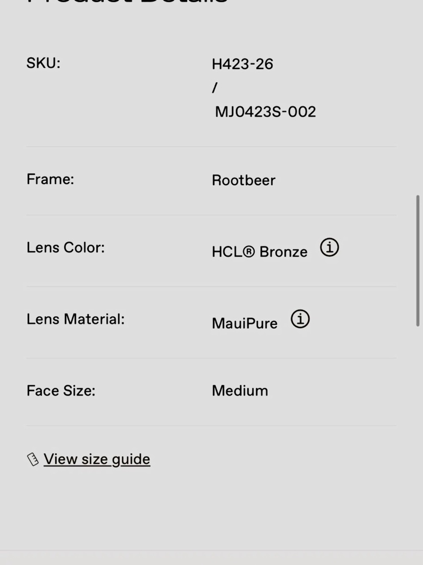Open the info icon beside HCL® Bronze

click(329, 248)
